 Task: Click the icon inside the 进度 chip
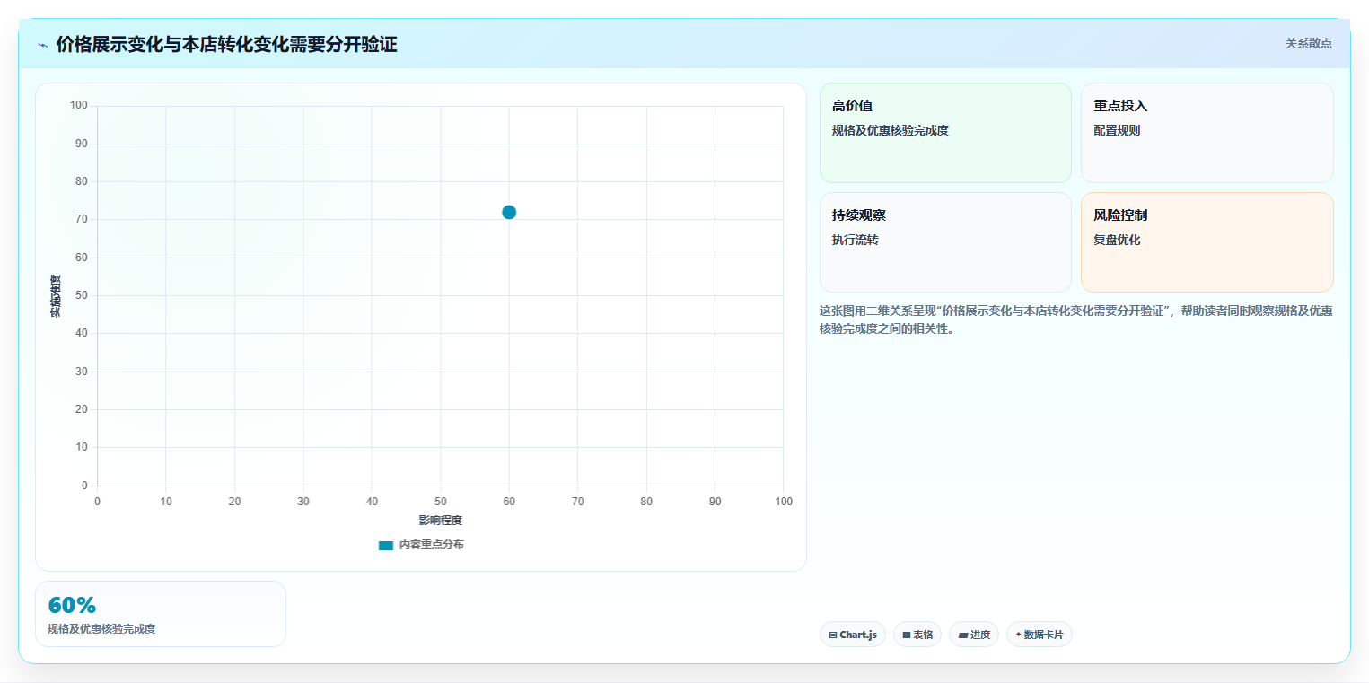[x=962, y=635]
